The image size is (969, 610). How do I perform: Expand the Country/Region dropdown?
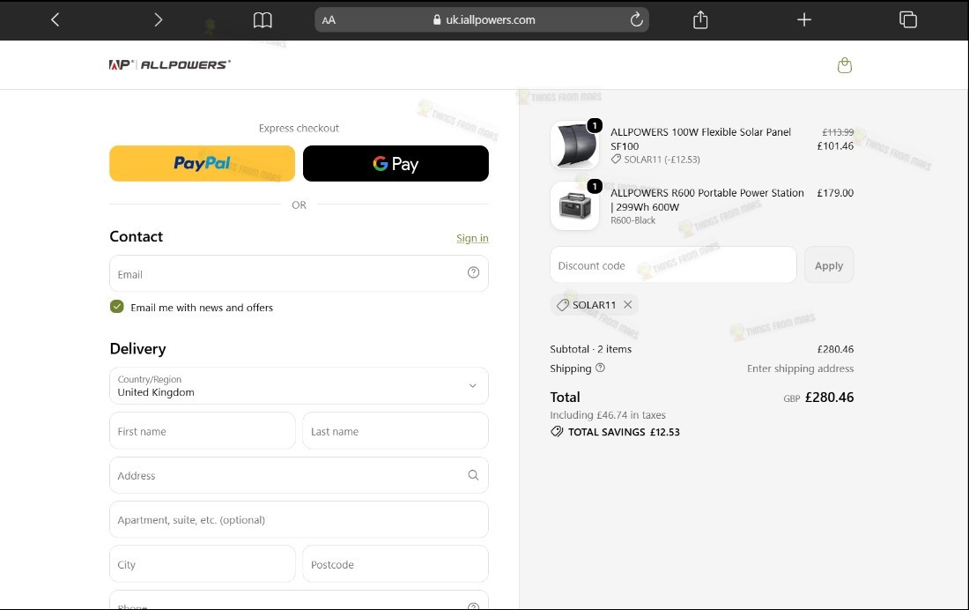[300, 385]
